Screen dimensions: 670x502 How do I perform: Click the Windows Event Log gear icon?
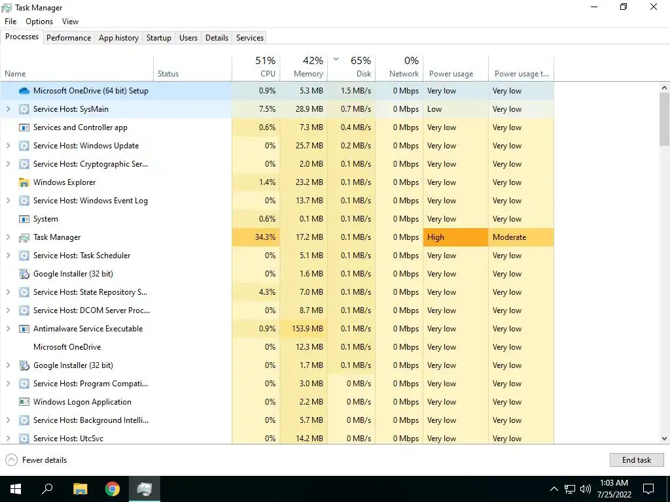point(24,201)
